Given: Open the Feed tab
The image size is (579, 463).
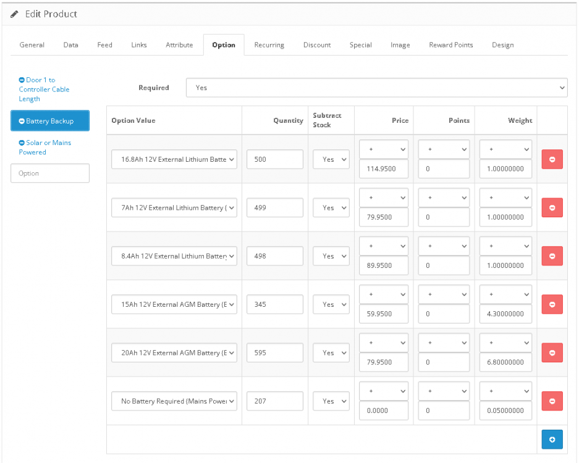Looking at the screenshot, I should (x=104, y=45).
